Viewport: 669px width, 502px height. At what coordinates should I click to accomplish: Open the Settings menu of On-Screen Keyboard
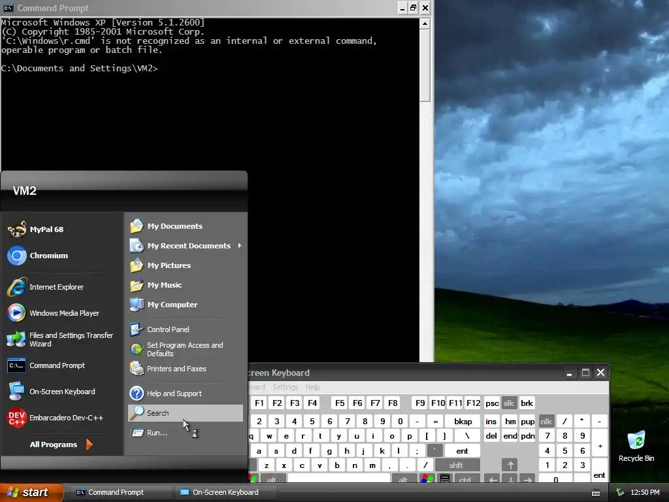(285, 387)
